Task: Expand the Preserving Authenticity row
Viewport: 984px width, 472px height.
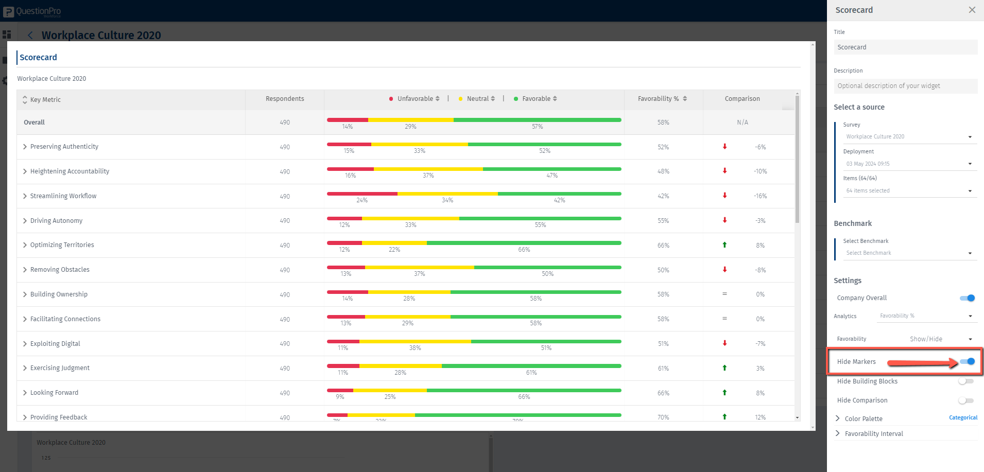Action: pos(25,147)
